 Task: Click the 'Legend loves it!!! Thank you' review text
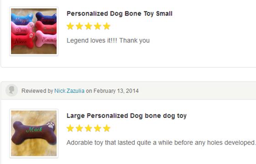108,41
